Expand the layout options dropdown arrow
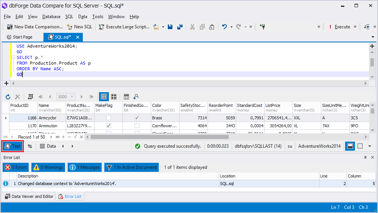 [x=370, y=146]
